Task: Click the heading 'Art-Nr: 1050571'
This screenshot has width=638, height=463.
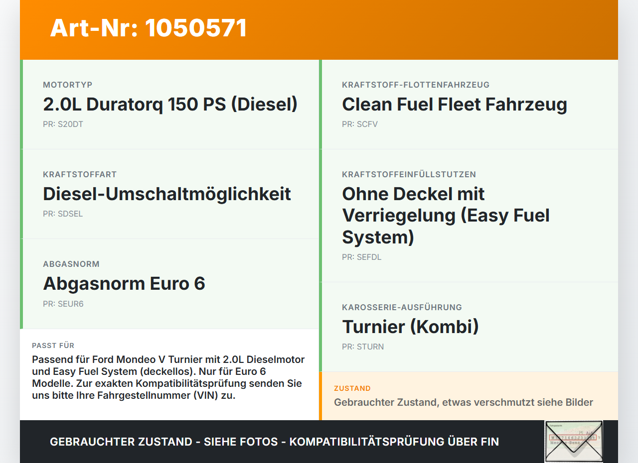Action: pos(149,28)
